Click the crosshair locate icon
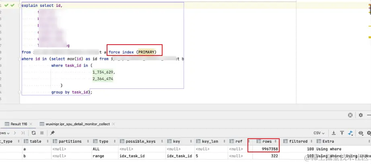Viewport: 371px width, 164px height. (x=350, y=115)
